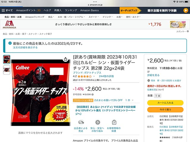Open the hamburger menu labeled すべて
This screenshot has height=142, width=190.
click(x=7, y=10)
